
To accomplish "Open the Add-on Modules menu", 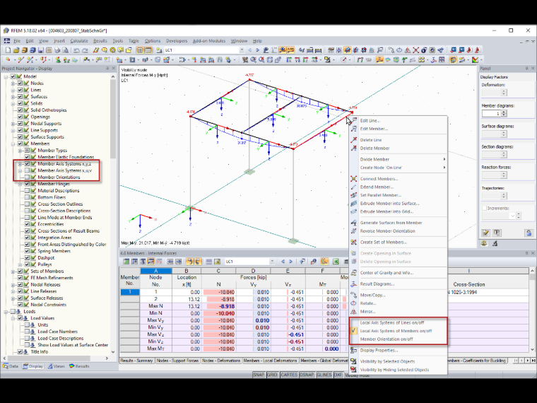I will pyautogui.click(x=209, y=41).
